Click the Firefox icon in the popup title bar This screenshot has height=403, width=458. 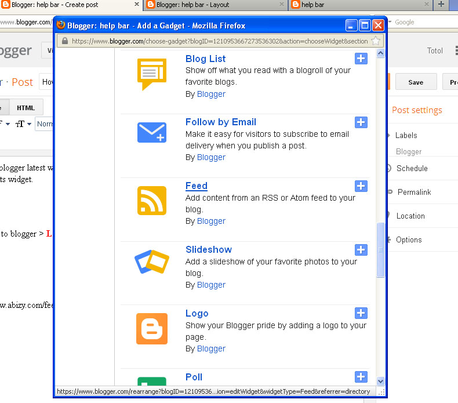61,25
